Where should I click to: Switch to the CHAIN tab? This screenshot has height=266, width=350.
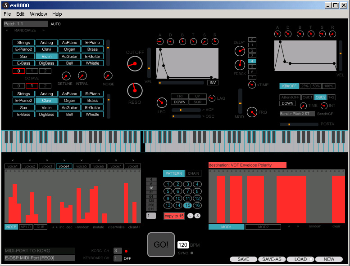(x=193, y=173)
